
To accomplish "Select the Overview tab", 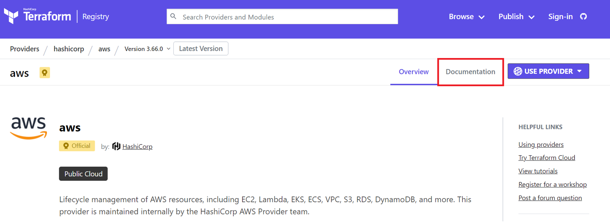I will (x=414, y=72).
